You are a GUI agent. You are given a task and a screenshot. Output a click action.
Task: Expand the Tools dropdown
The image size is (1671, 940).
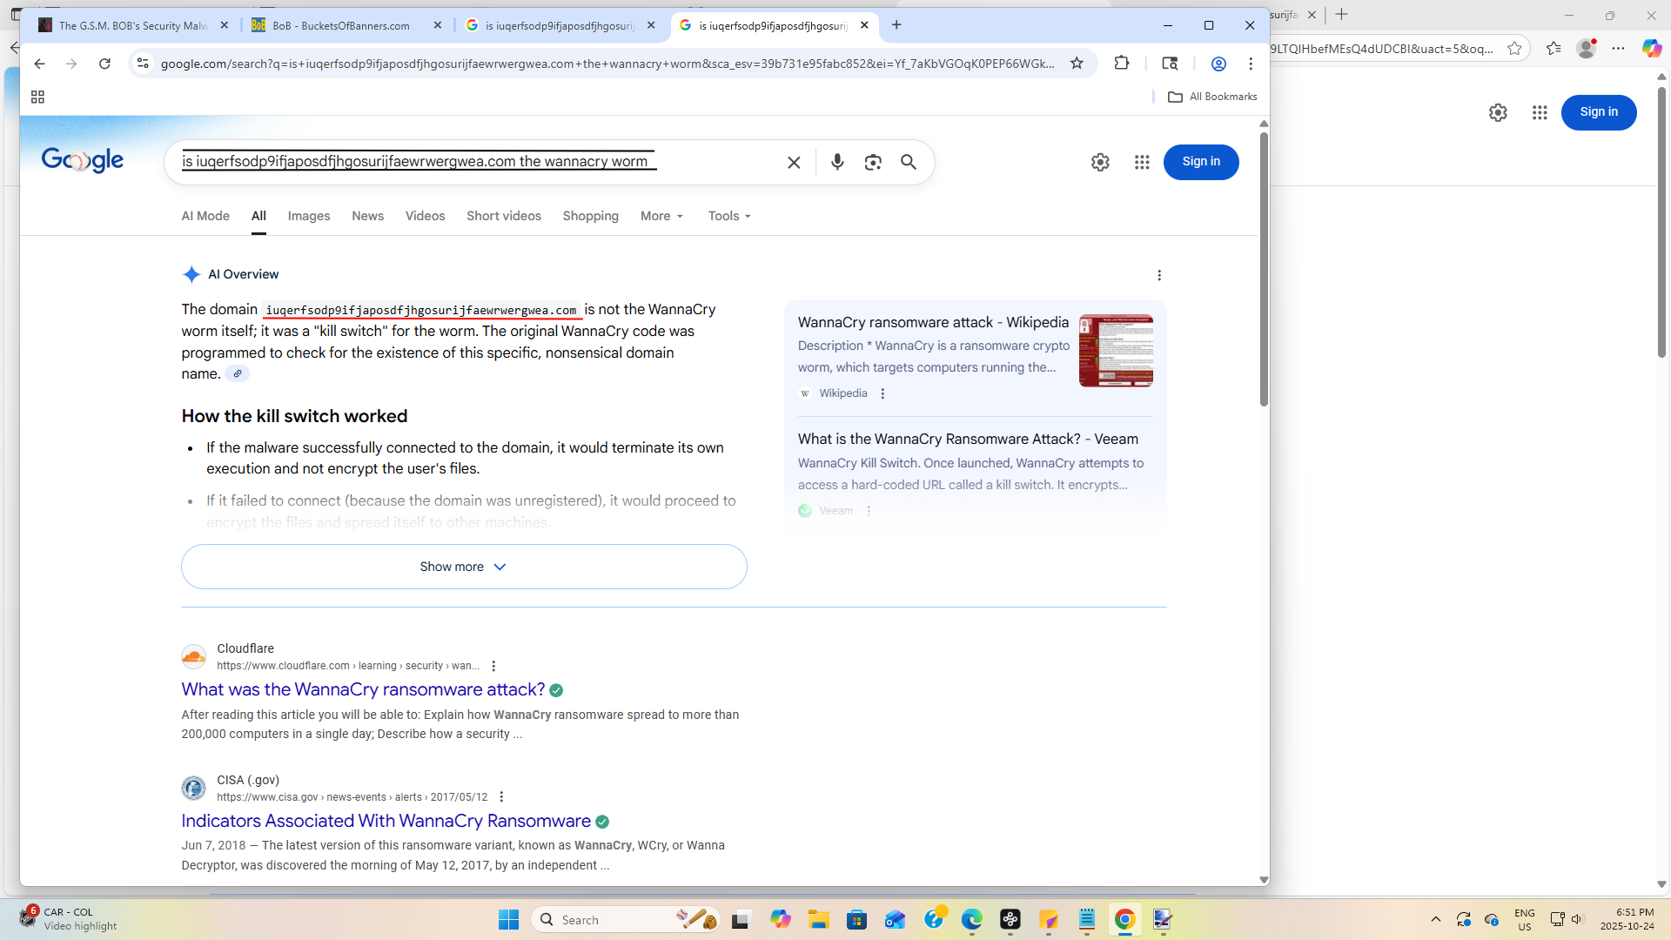[729, 216]
